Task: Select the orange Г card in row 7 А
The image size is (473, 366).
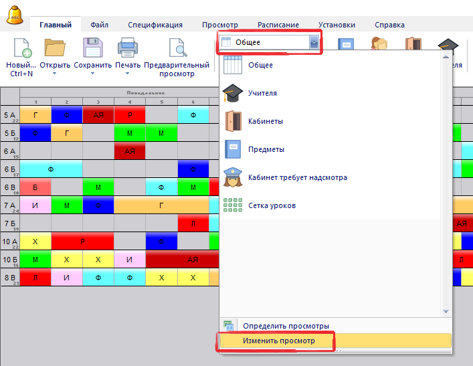Action: click(161, 205)
